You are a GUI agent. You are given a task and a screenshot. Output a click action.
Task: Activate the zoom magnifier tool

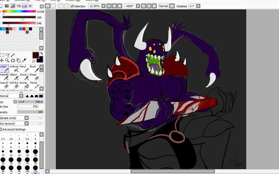(7, 61)
